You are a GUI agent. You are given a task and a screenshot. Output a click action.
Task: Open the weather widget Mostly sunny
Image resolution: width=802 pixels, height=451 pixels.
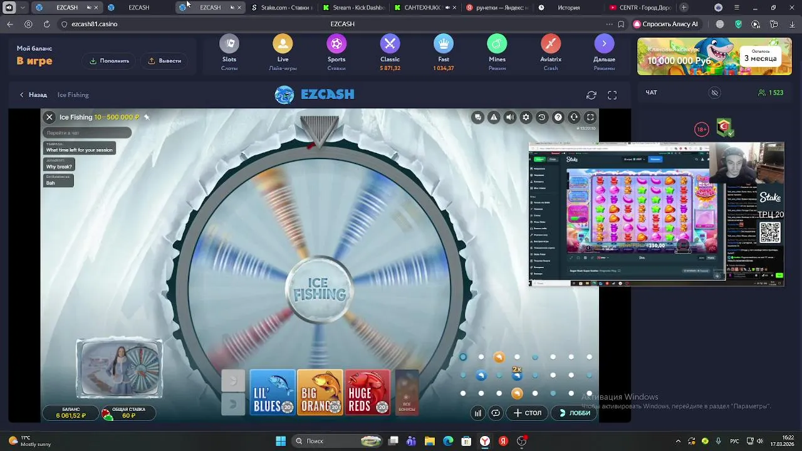click(x=29, y=441)
